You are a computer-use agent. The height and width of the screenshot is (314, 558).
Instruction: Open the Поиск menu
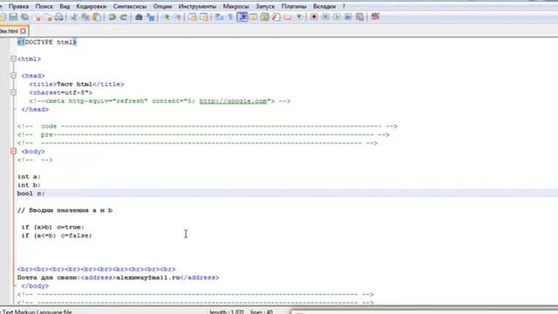click(x=44, y=6)
